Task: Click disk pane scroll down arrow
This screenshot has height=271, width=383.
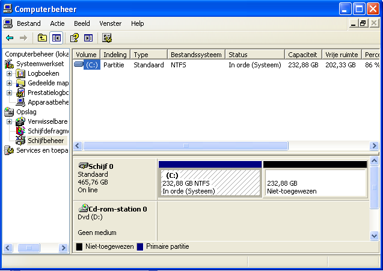Action: pyautogui.click(x=374, y=236)
